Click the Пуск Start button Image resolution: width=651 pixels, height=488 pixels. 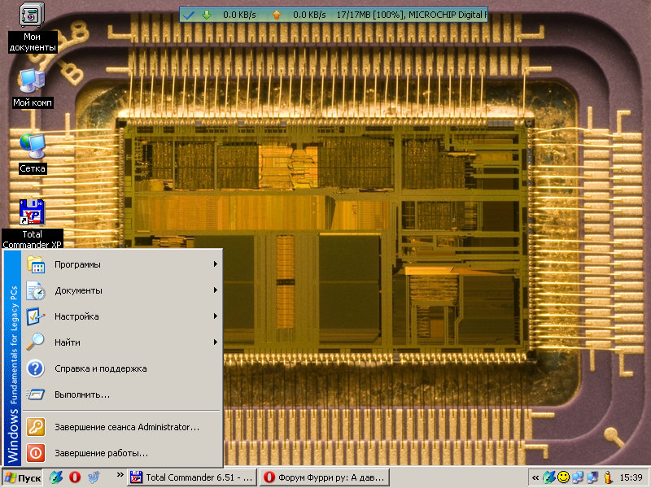[x=23, y=477]
